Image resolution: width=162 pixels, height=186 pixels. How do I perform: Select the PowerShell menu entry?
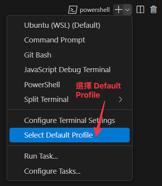pos(42,84)
